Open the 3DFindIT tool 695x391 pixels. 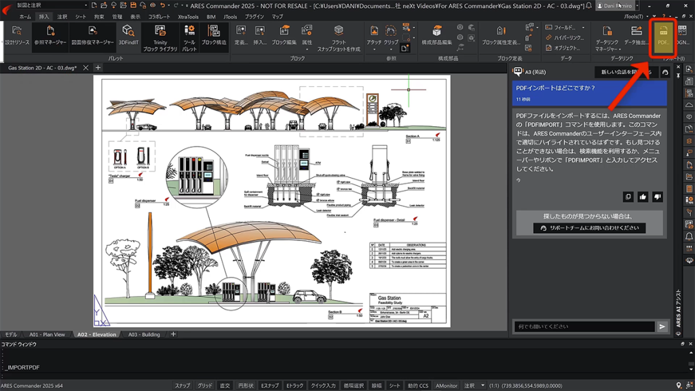(x=128, y=34)
